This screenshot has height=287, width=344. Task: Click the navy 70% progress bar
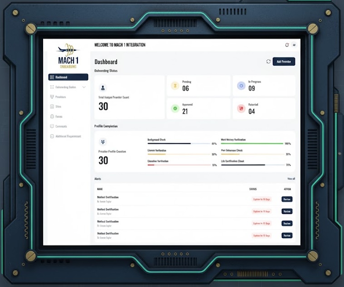tap(253, 165)
